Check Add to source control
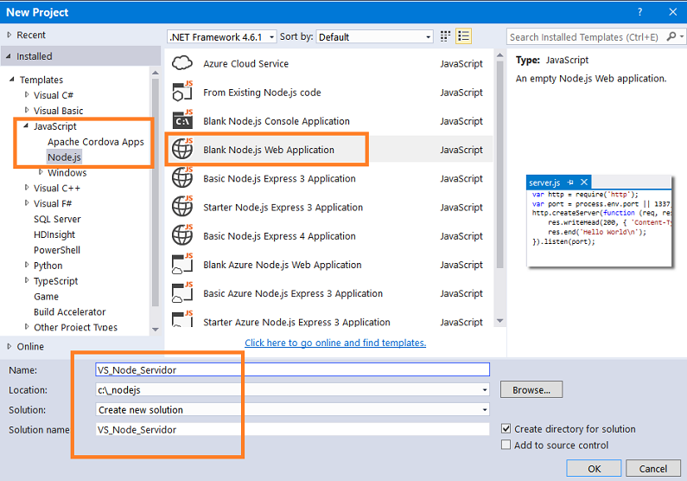 [x=506, y=445]
